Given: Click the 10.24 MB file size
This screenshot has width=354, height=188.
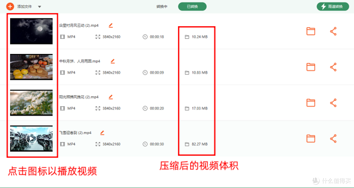Looking at the screenshot, I should coord(200,37).
